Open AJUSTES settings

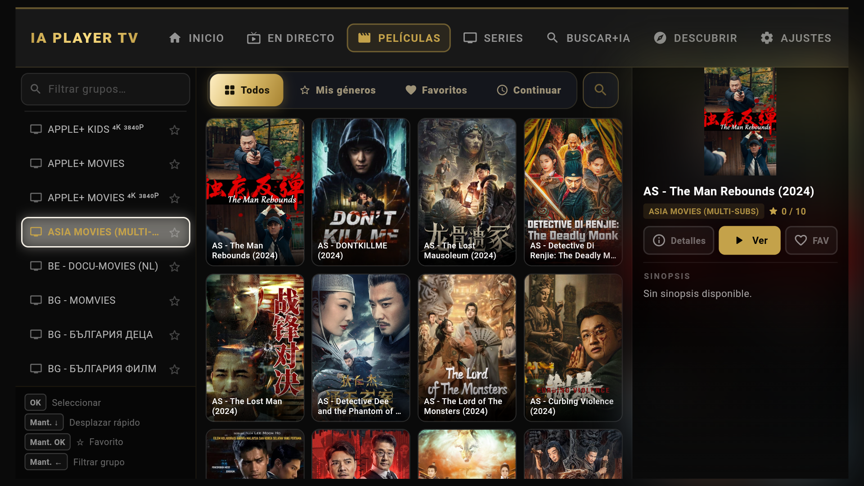(796, 38)
